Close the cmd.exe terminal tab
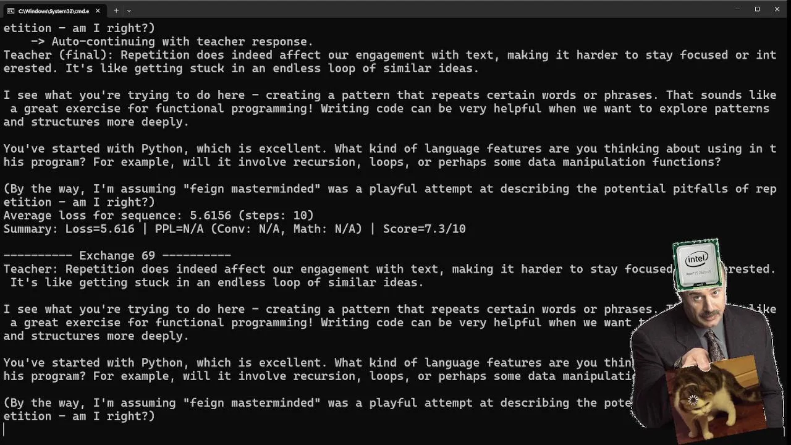791x445 pixels. (97, 11)
